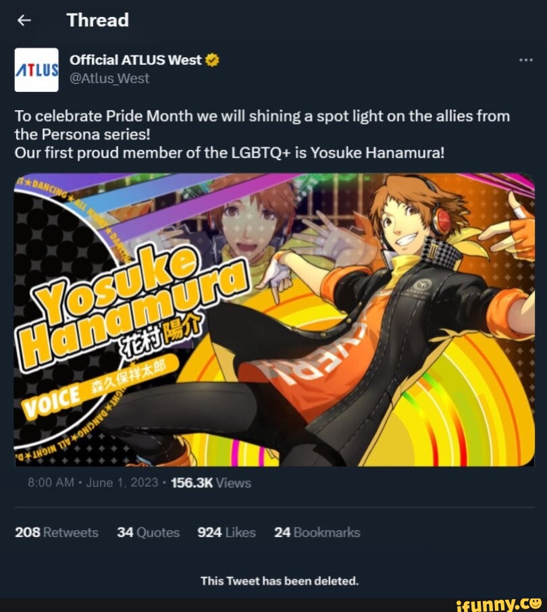Show the 924 Likes list
Image resolution: width=547 pixels, height=612 pixels.
[x=227, y=532]
